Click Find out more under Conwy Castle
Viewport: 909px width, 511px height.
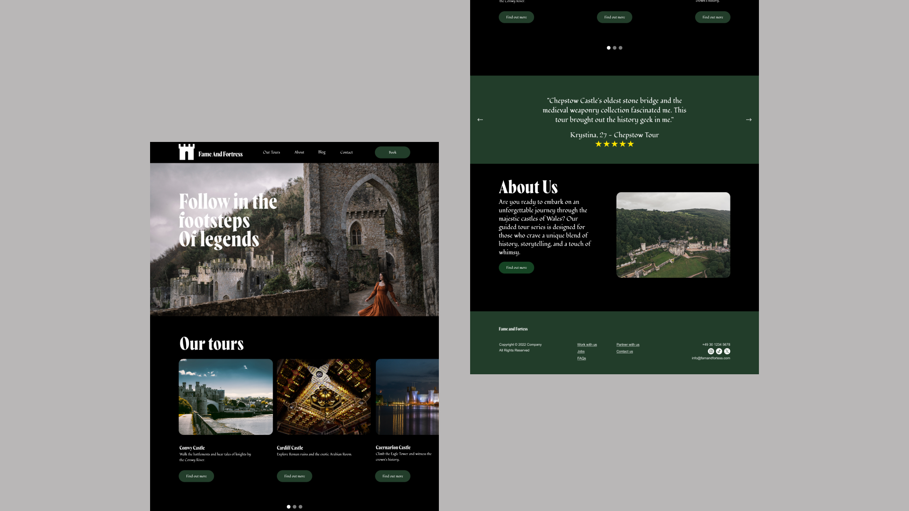pyautogui.click(x=196, y=476)
